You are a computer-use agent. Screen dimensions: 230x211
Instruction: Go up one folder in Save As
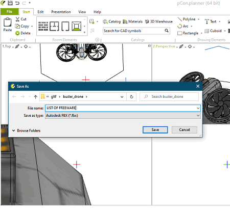tap(35, 97)
